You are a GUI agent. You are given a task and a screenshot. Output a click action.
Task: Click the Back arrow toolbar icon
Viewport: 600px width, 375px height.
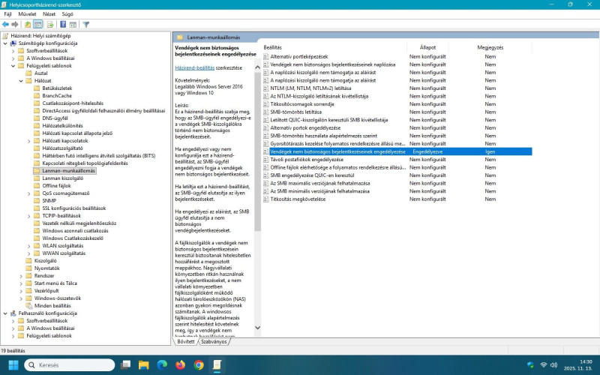click(5, 25)
